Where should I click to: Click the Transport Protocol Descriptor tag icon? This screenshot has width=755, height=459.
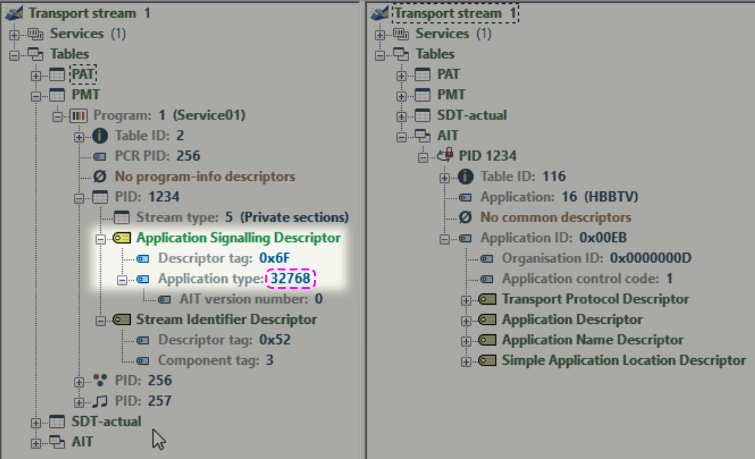click(x=487, y=299)
